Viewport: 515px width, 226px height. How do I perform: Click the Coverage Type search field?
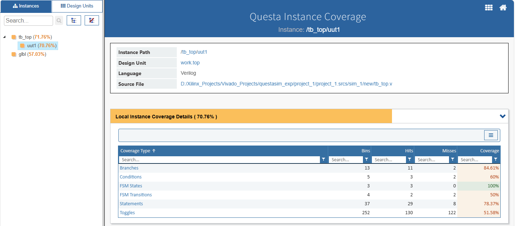(219, 160)
